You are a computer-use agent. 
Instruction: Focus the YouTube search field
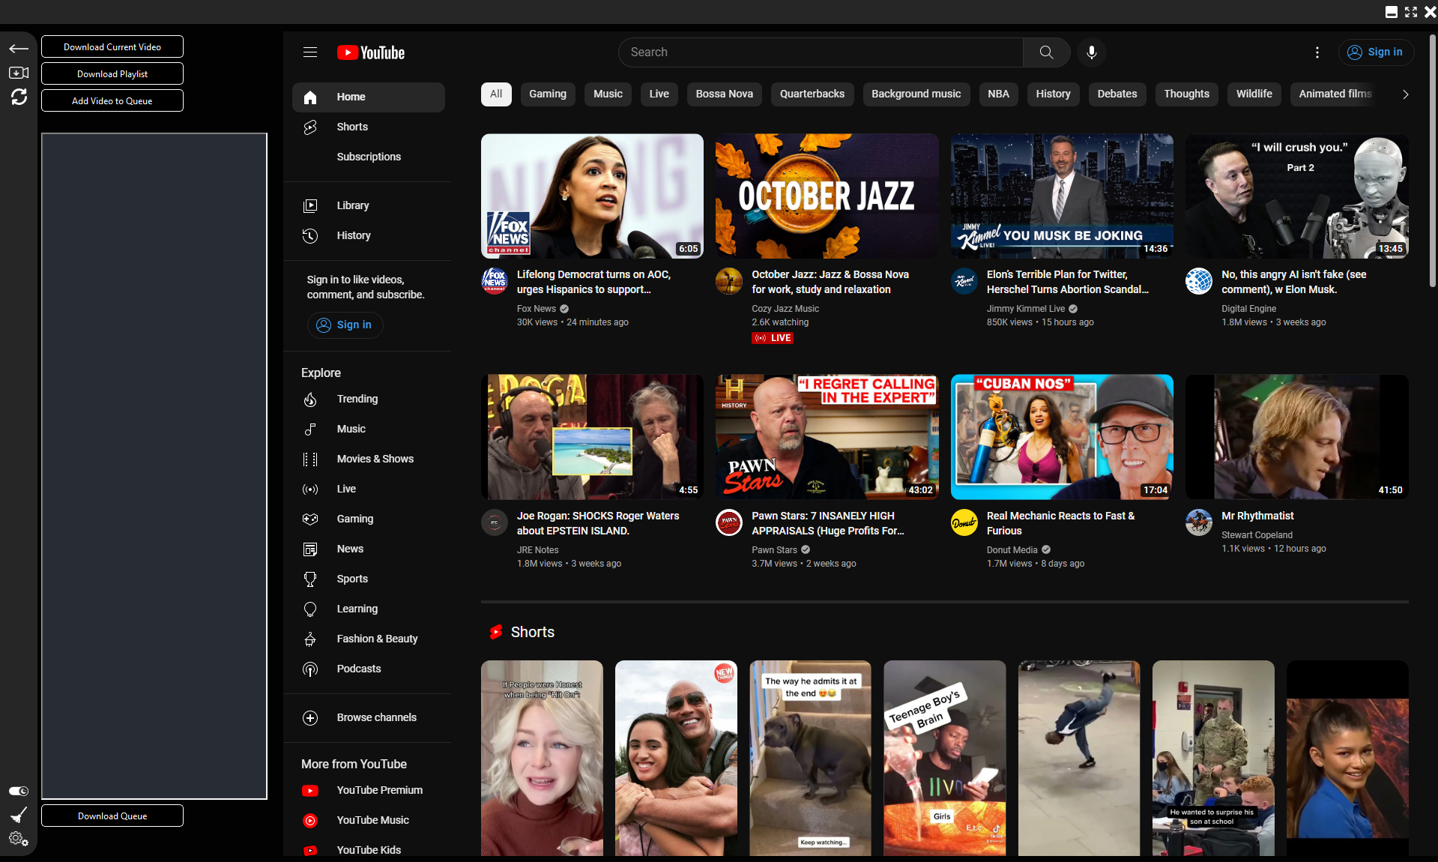821,52
